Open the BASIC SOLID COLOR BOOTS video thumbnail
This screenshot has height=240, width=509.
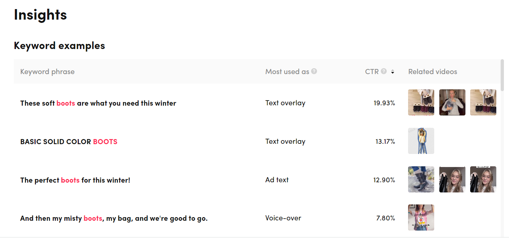421,141
